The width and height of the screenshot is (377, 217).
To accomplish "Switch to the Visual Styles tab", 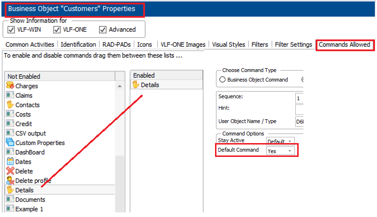I will click(x=228, y=44).
